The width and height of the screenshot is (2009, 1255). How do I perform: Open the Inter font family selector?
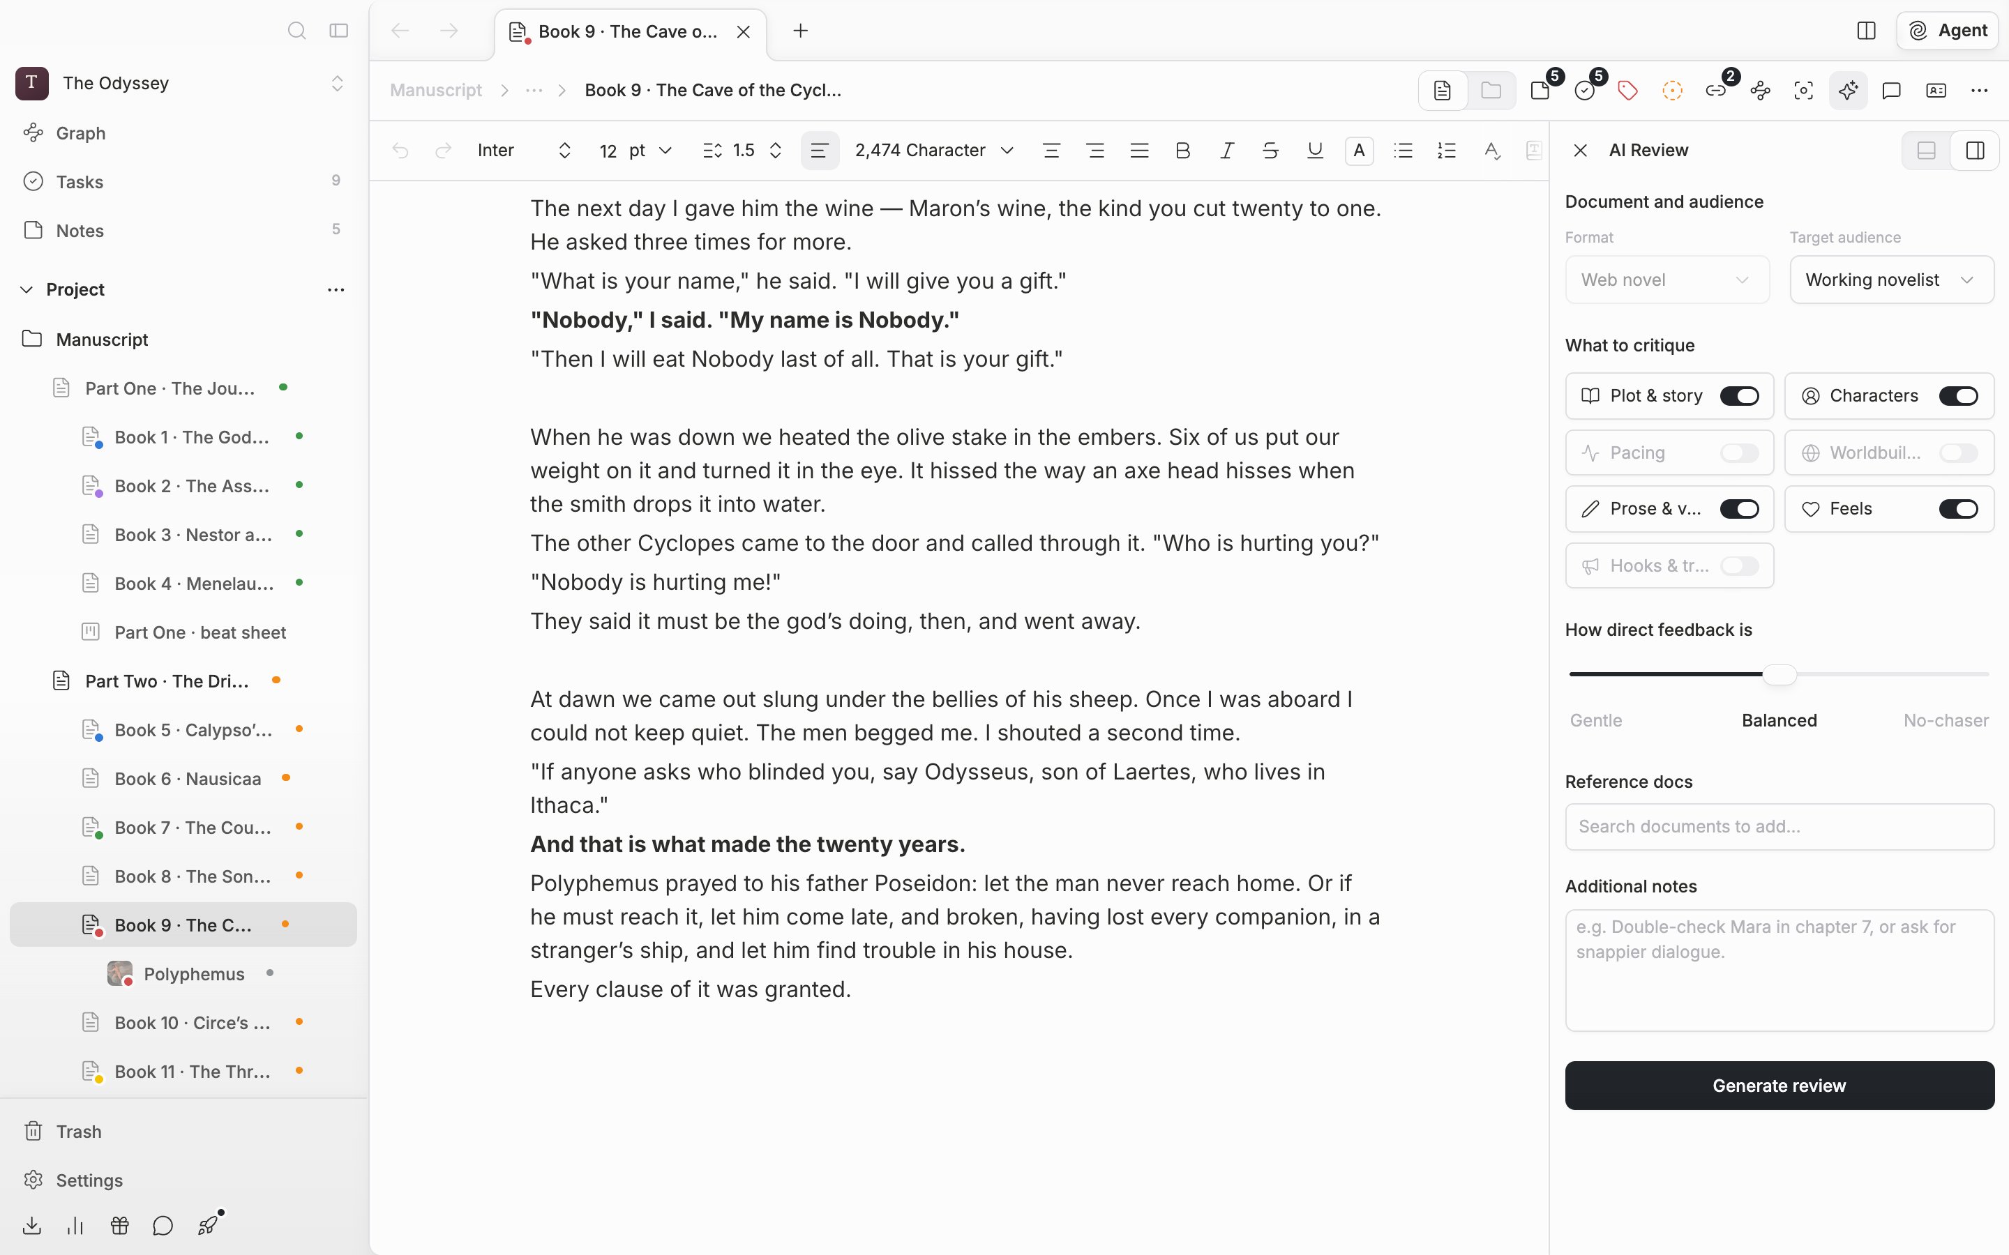(x=525, y=150)
